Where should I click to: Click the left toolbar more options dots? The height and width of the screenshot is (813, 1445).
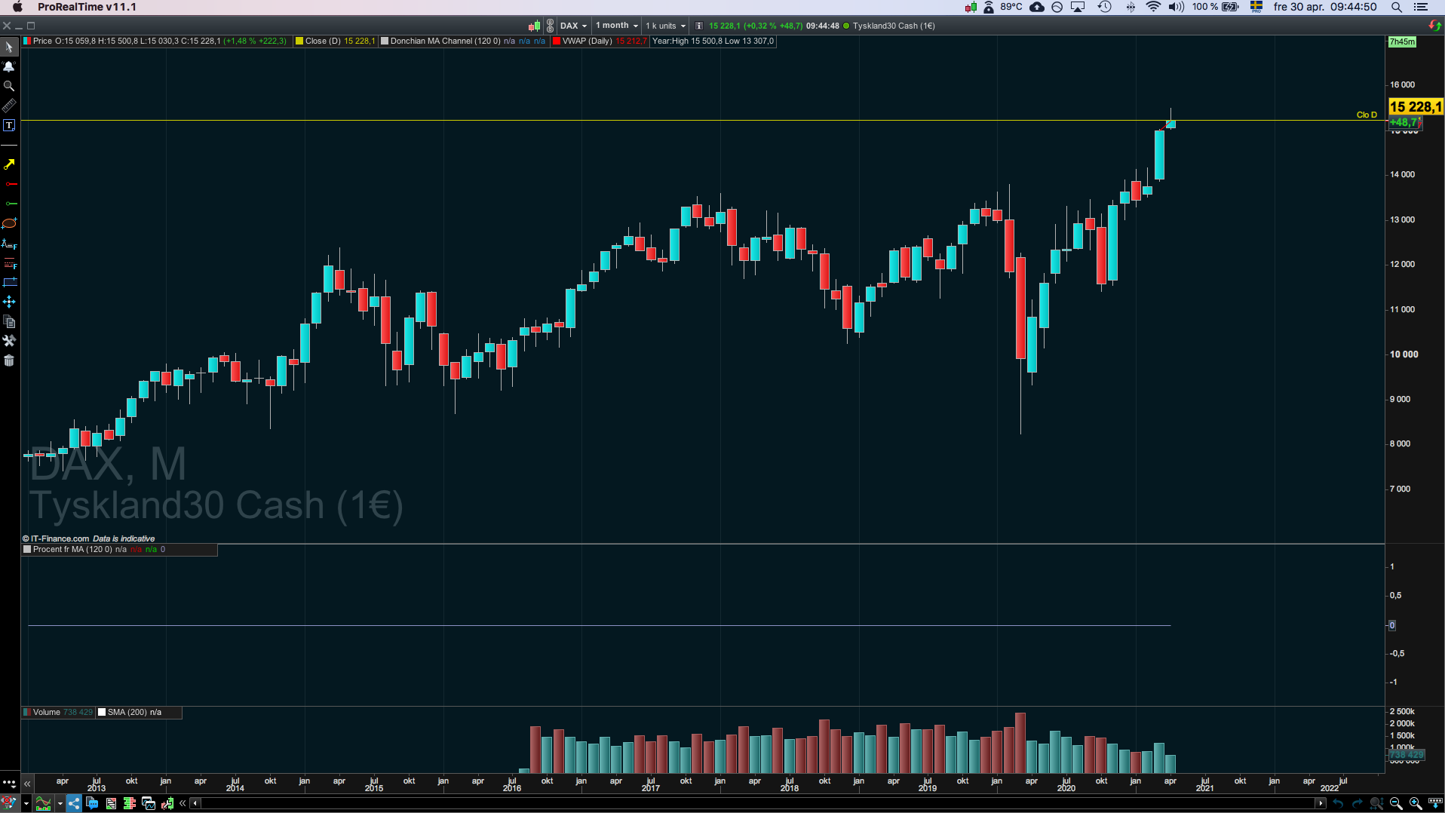click(x=9, y=783)
